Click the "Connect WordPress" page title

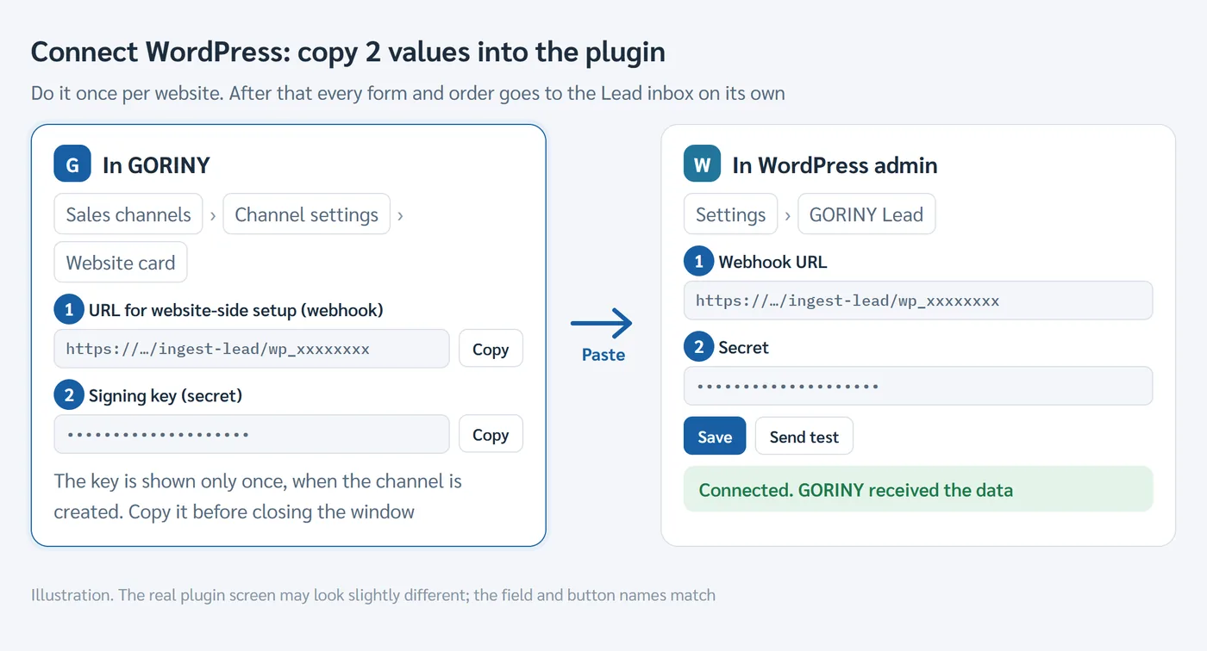347,53
